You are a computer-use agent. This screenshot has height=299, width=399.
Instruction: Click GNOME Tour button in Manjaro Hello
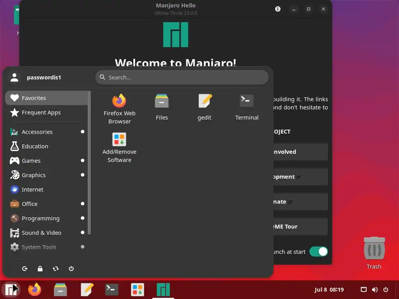[300, 227]
